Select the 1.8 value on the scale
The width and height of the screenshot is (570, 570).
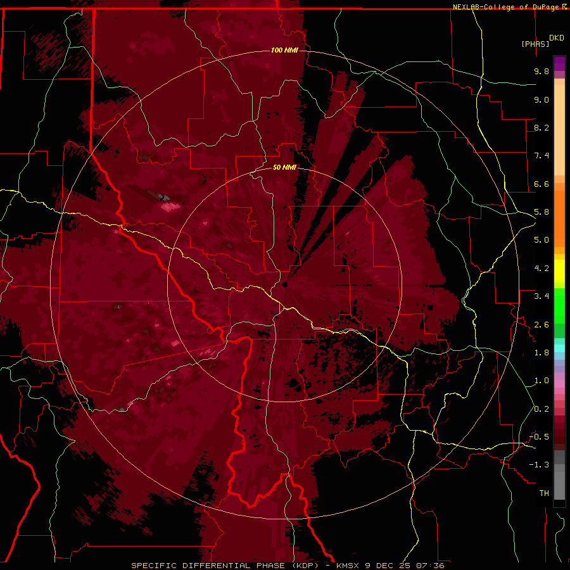pyautogui.click(x=541, y=353)
